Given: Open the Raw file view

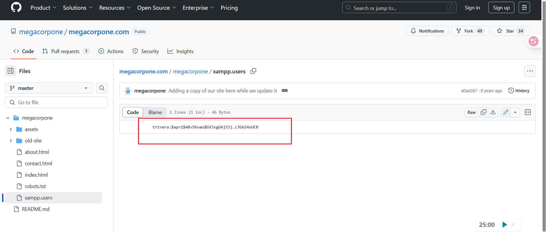Looking at the screenshot, I should coord(471,112).
